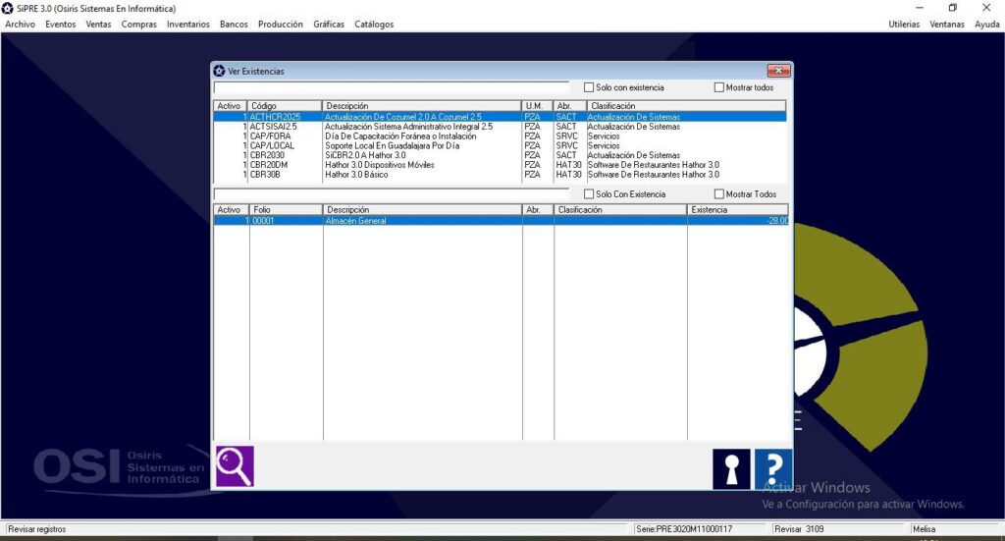This screenshot has width=1005, height=541.
Task: Click the SiPRE application icon in title bar
Action: (x=8, y=8)
